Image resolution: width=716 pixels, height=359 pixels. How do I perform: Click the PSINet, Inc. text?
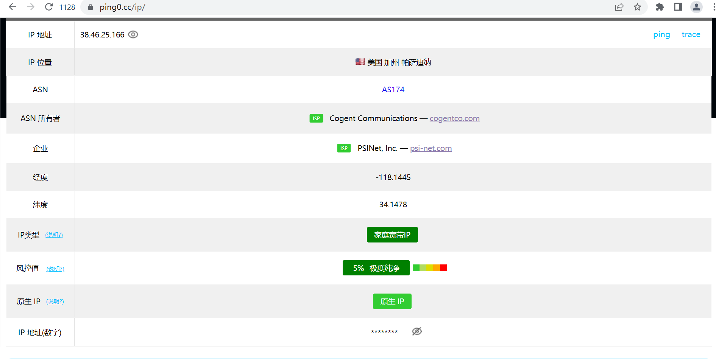[377, 148]
